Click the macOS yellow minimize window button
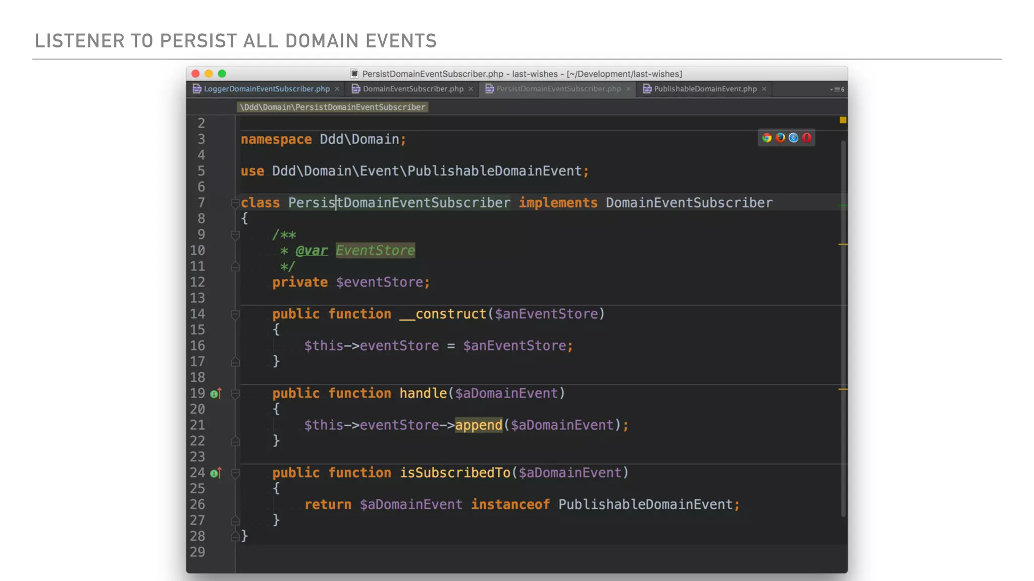 pyautogui.click(x=209, y=74)
